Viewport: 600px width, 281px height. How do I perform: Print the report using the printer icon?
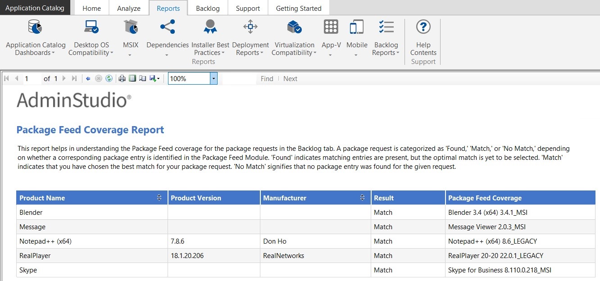pyautogui.click(x=122, y=79)
